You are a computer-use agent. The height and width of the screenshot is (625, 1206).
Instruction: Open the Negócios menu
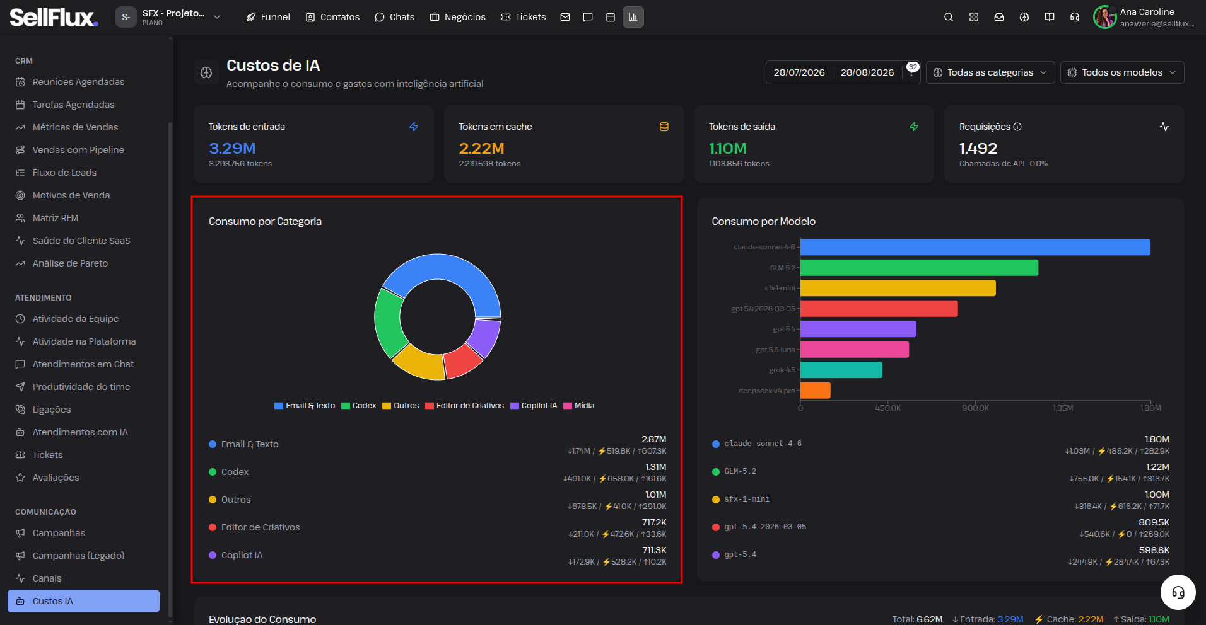click(458, 17)
